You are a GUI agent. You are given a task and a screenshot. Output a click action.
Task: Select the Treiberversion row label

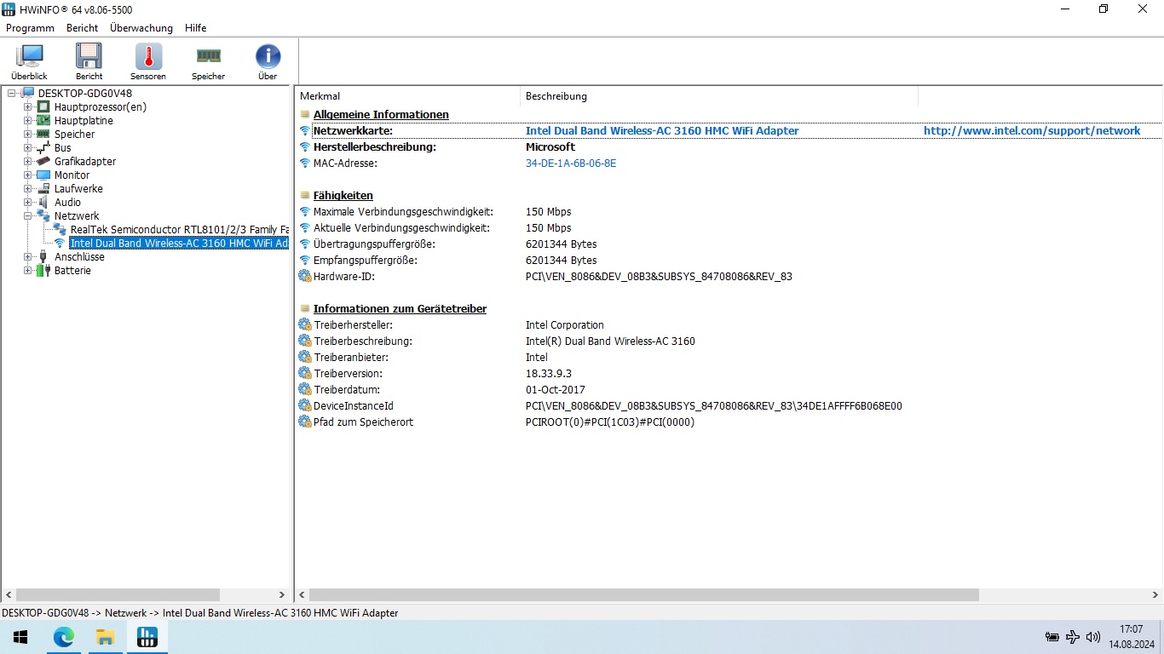click(x=348, y=374)
